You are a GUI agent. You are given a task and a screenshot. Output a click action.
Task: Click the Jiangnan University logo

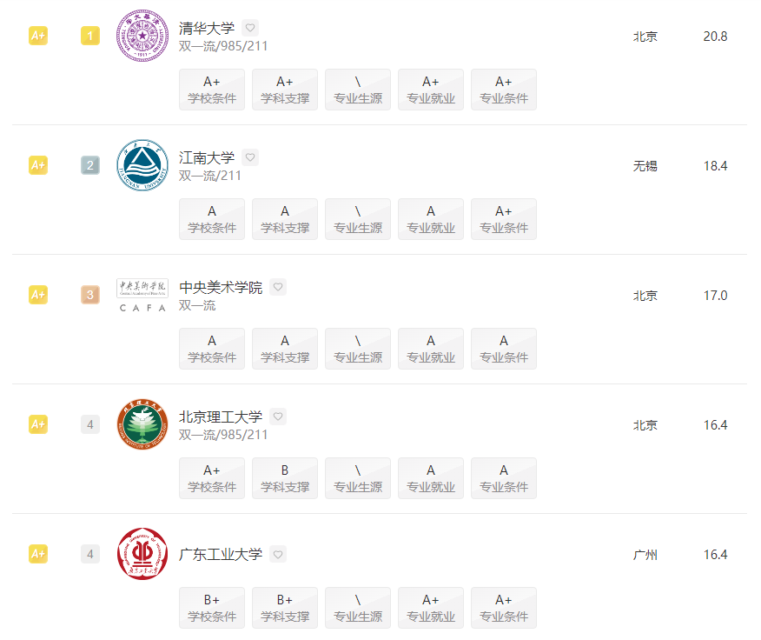click(x=142, y=165)
